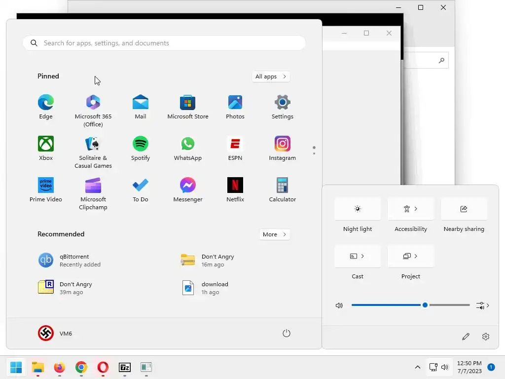Click the Windows Start button on taskbar

[16, 367]
